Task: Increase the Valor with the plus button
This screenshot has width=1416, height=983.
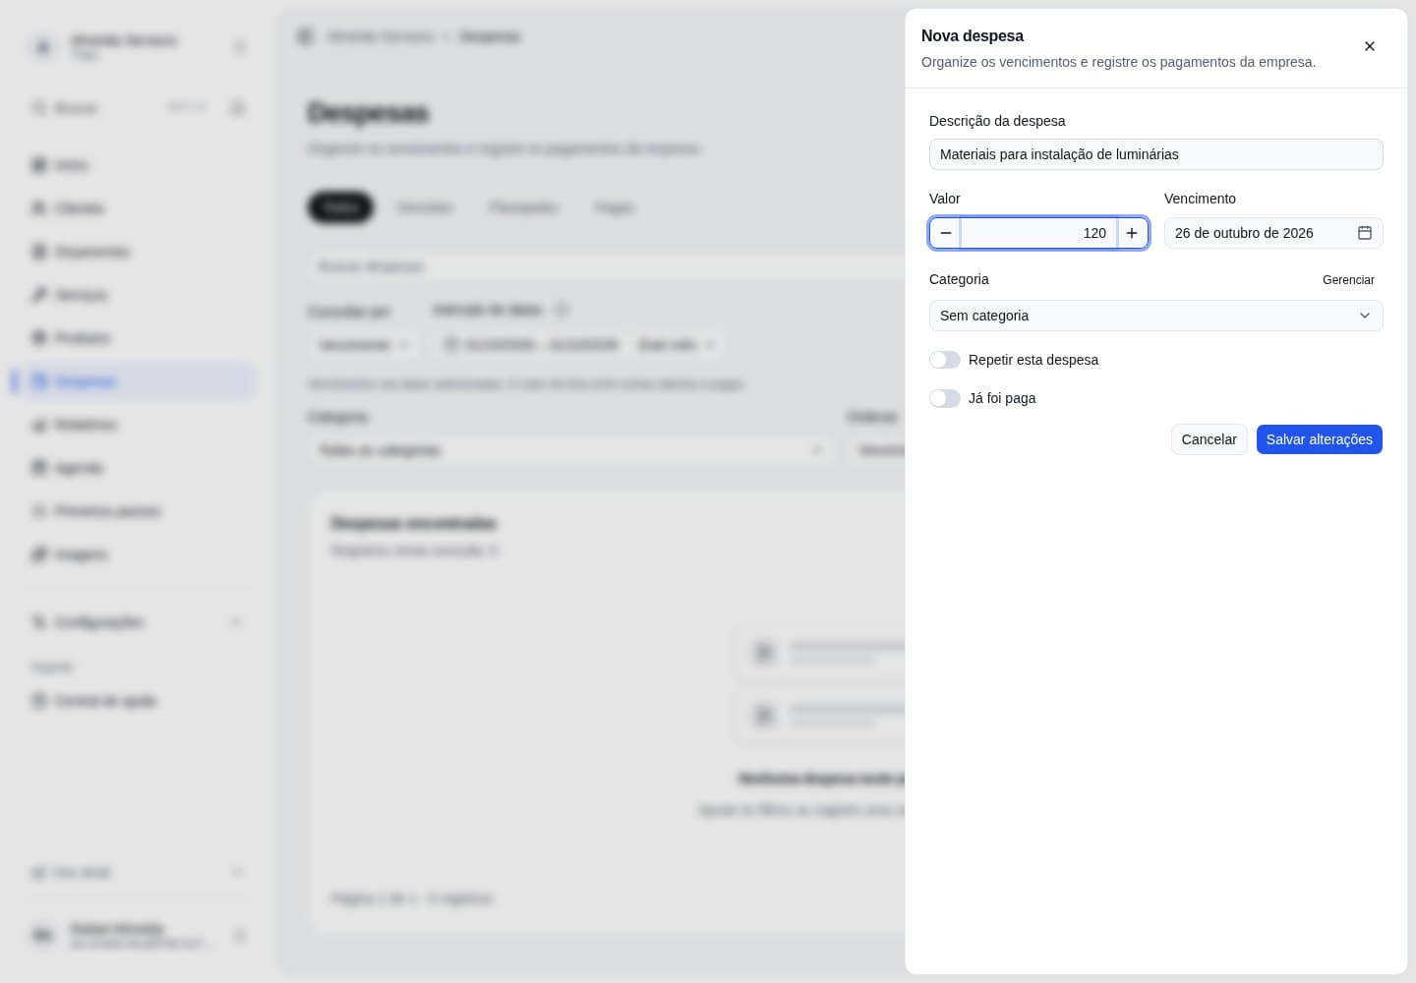Action: pyautogui.click(x=1132, y=233)
